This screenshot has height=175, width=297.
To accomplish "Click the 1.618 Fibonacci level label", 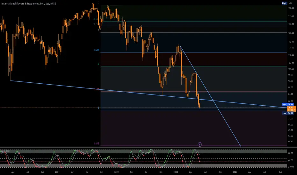I will click(x=97, y=50).
